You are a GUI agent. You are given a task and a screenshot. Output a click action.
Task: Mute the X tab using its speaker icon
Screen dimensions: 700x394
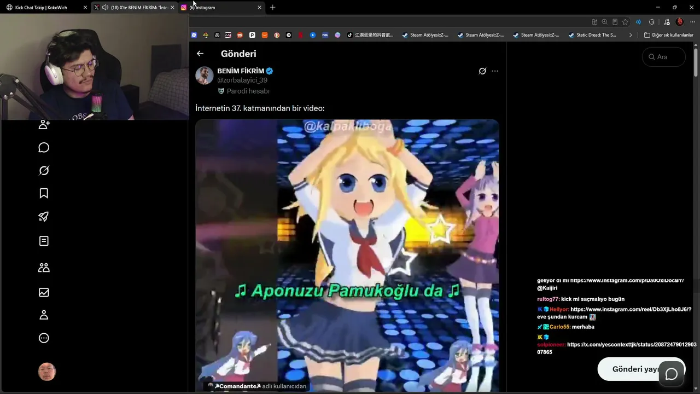click(x=105, y=8)
